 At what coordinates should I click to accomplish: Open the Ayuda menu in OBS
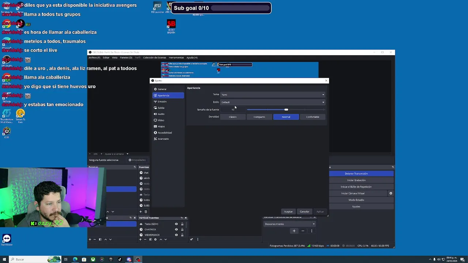click(x=192, y=57)
